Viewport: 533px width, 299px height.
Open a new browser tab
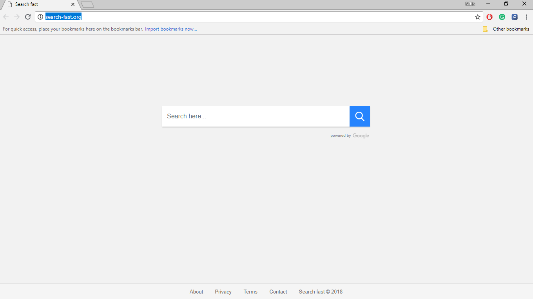click(87, 4)
